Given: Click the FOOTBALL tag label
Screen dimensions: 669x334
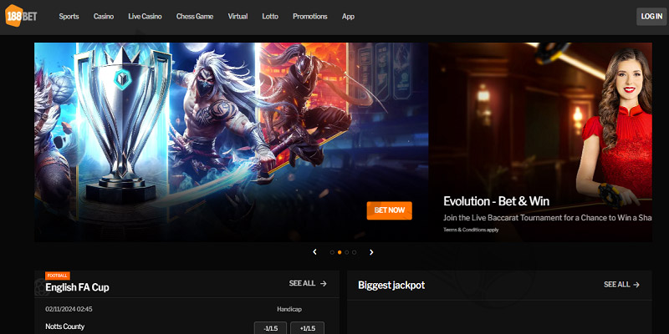Looking at the screenshot, I should [58, 276].
